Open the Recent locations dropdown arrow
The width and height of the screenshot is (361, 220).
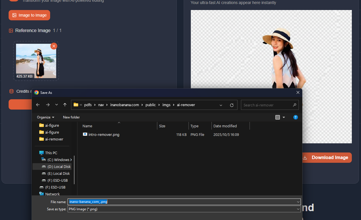[x=56, y=105]
